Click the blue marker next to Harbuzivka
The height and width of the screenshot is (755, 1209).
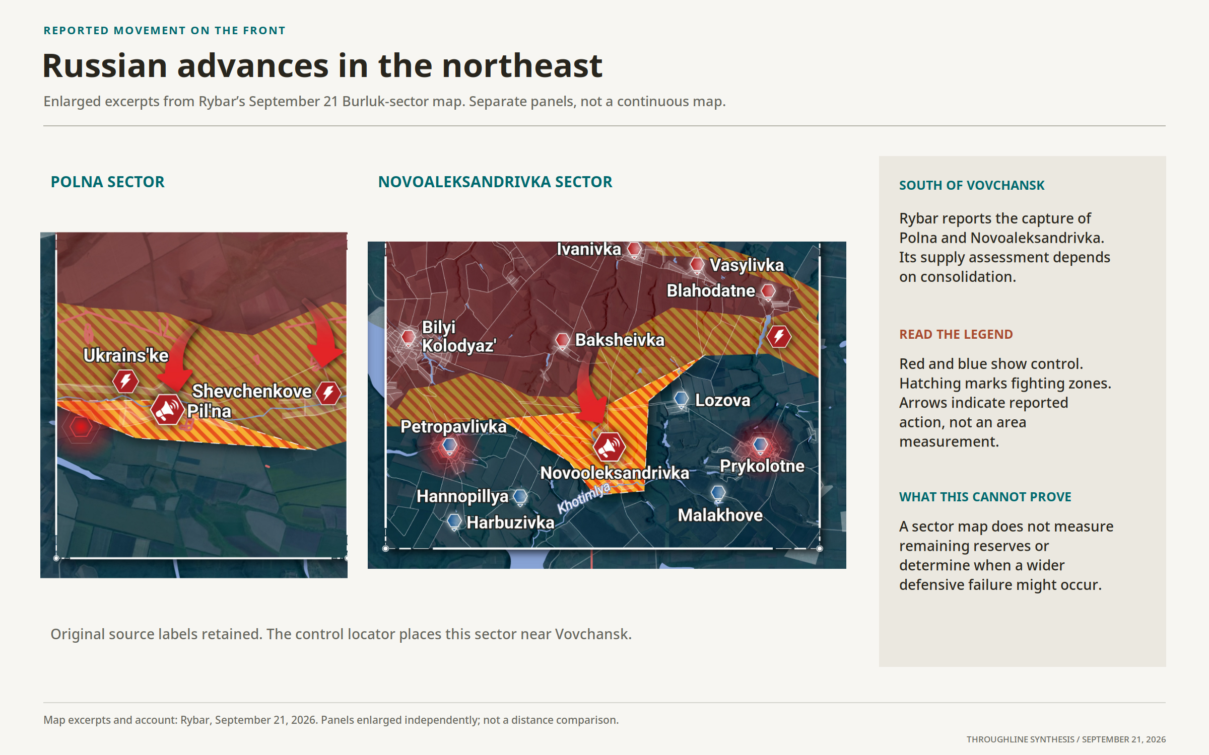(454, 521)
